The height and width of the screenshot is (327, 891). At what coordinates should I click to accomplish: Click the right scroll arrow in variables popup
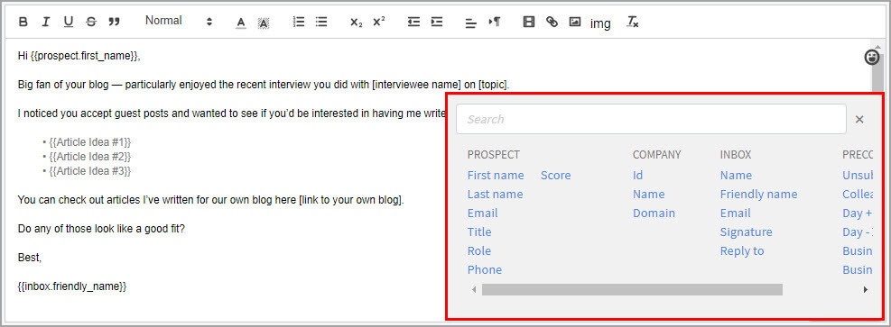pyautogui.click(x=866, y=289)
